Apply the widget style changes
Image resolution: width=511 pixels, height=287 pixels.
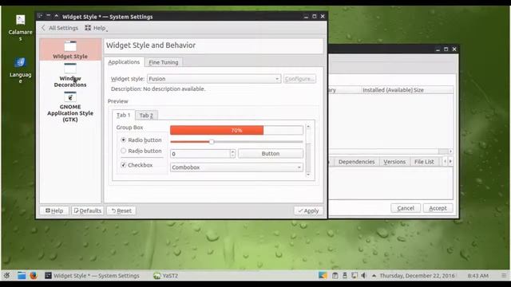pos(308,210)
